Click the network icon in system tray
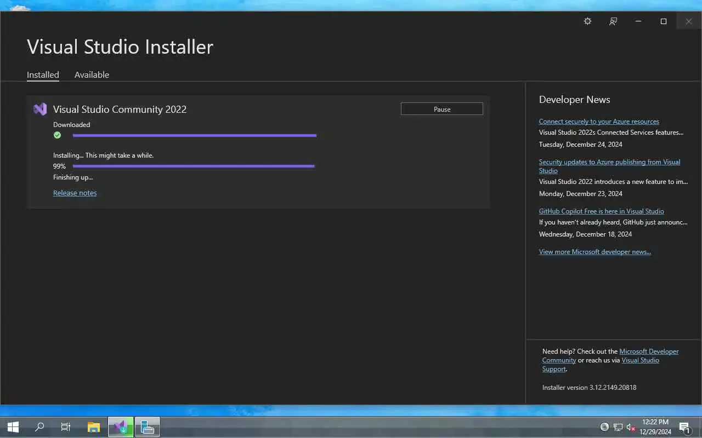 (618, 427)
